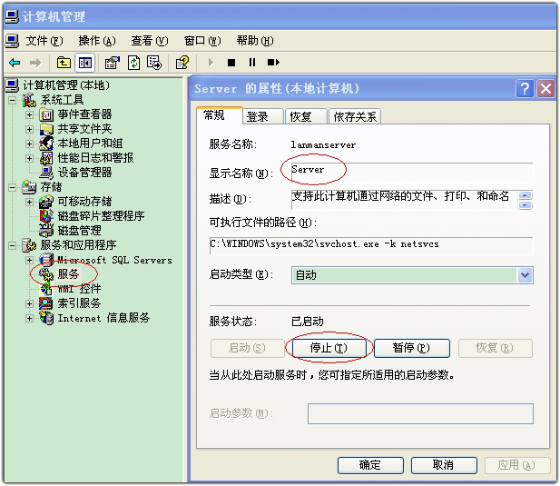Click the 磁盘碎片整理程序 icon
The image size is (560, 486).
point(46,216)
